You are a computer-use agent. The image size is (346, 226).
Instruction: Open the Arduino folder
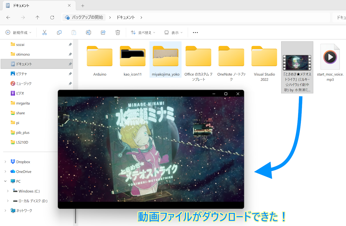tap(100, 60)
